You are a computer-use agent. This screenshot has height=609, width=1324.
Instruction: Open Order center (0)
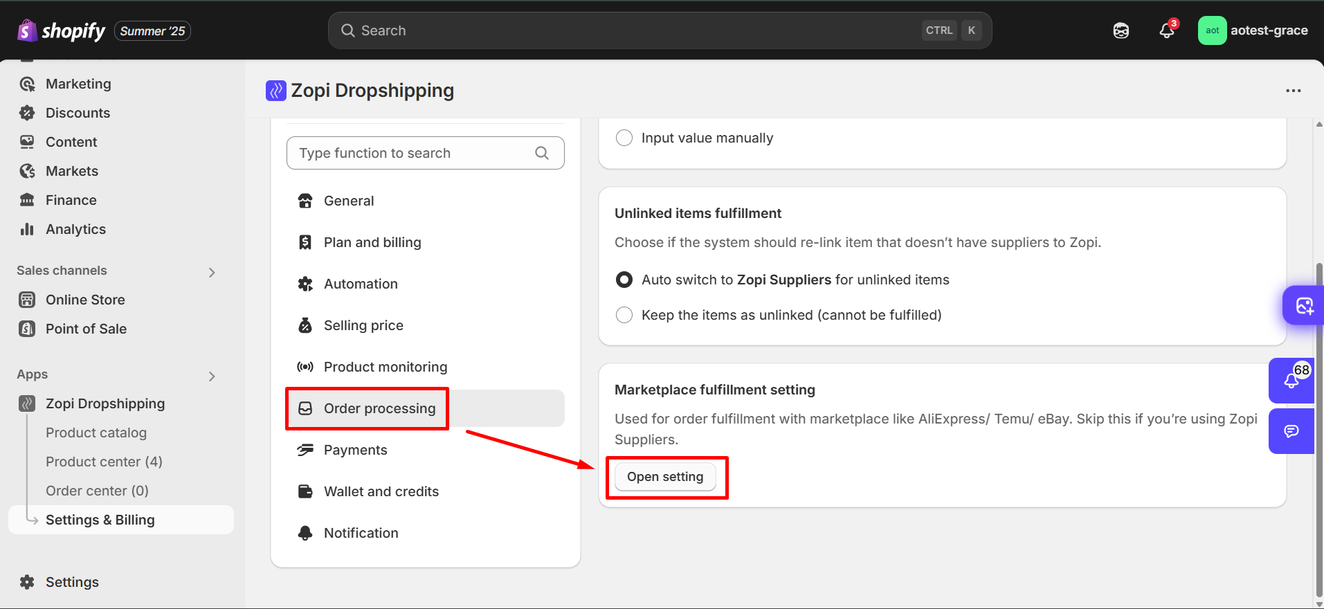coord(97,491)
